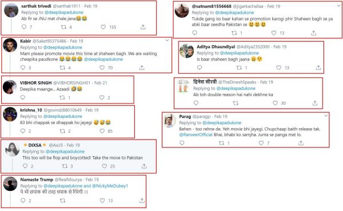Image resolution: width=343 pixels, height=211 pixels.
Task: Open chevron menu on Kabir's tweet
Action: 167,41
